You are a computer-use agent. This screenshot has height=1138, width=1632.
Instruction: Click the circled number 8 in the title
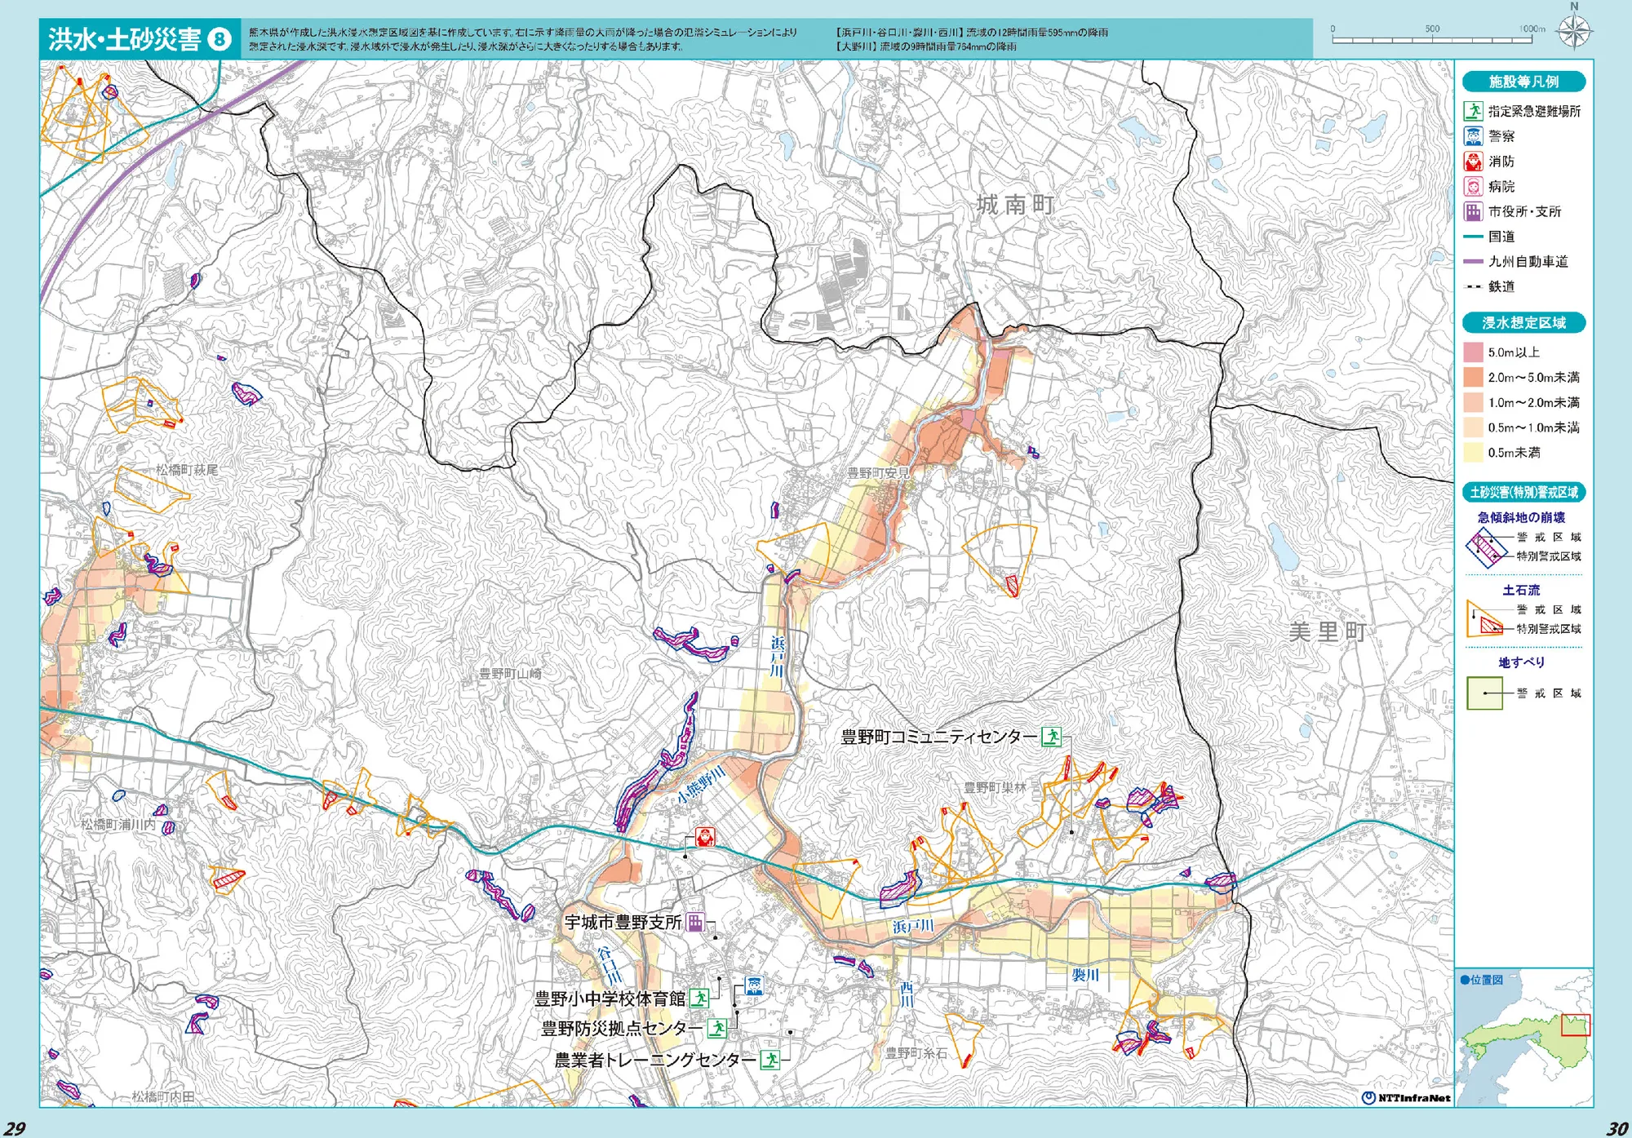click(x=219, y=39)
